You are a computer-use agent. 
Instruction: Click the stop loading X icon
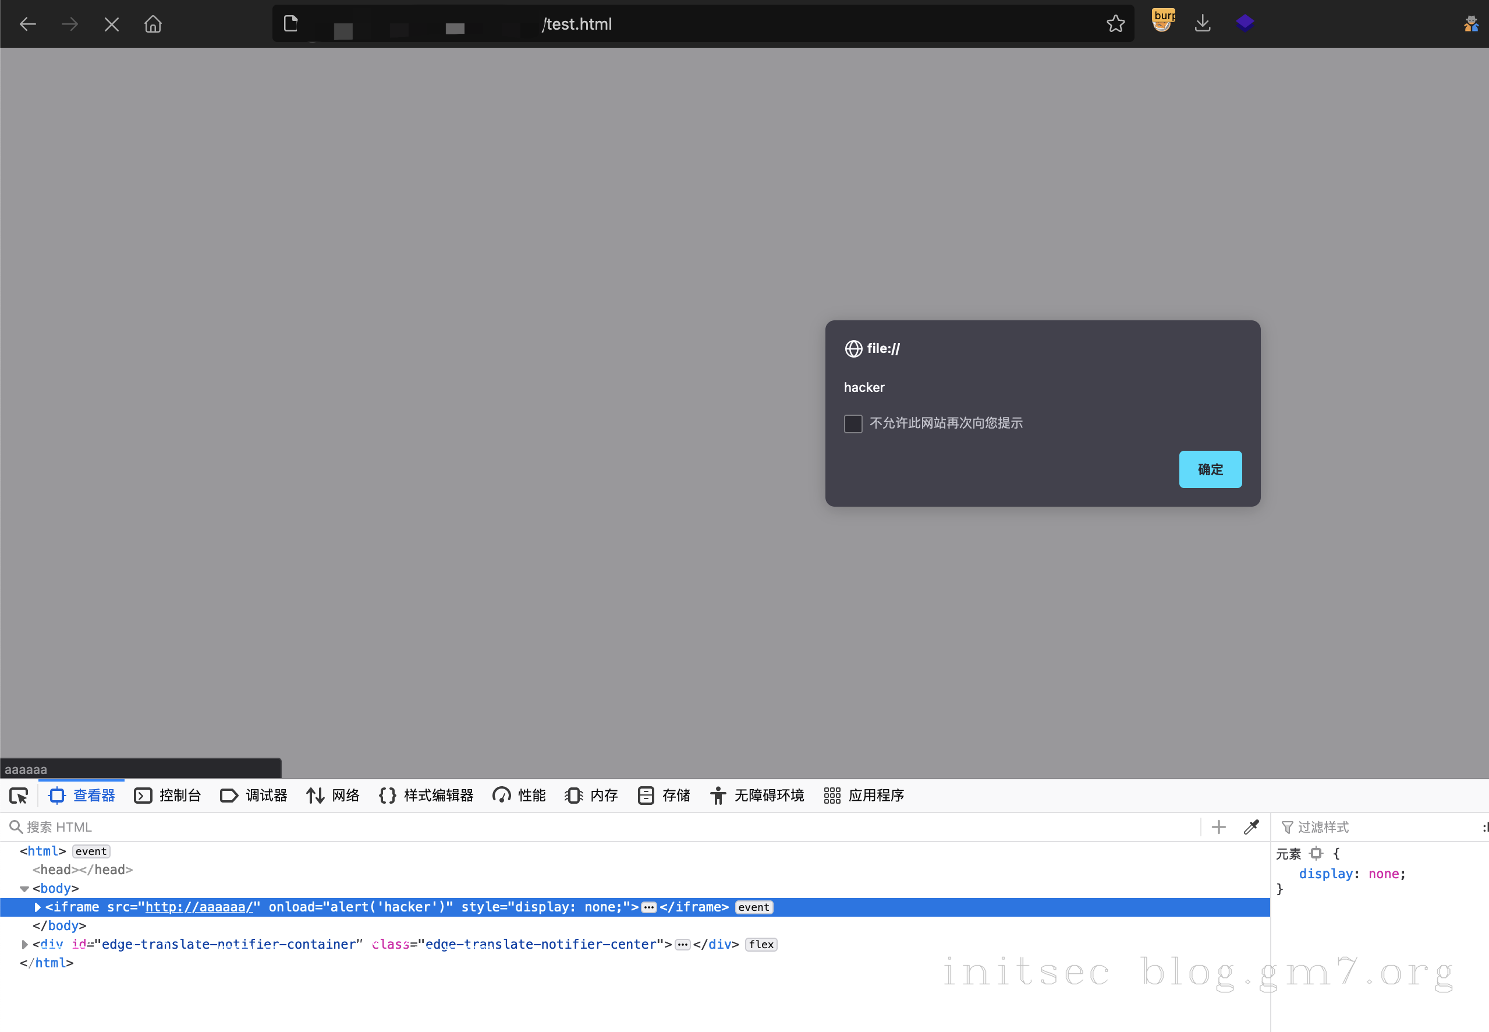pyautogui.click(x=112, y=24)
